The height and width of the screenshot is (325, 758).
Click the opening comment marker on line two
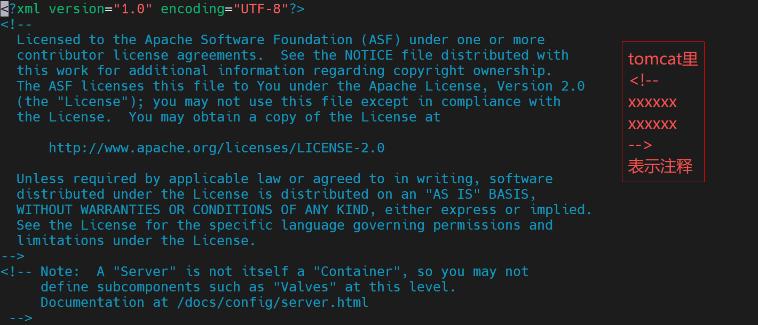(x=17, y=25)
